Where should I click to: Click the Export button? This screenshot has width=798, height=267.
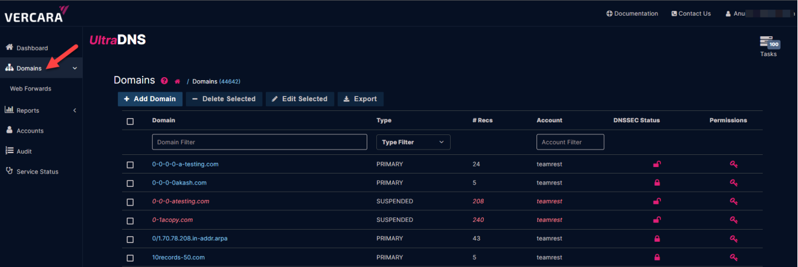[360, 99]
